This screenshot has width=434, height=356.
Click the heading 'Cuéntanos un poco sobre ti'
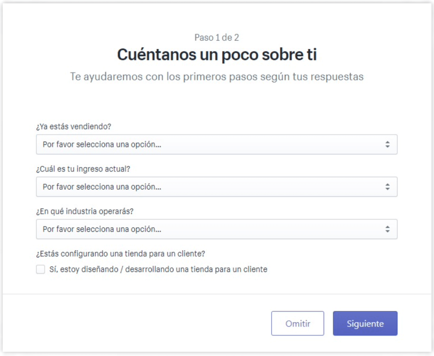[x=217, y=54]
